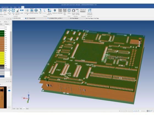Viewport: 154px width, 116px height.
Task: Click the layers panel vertical scrollbar
Action: [x=11, y=54]
